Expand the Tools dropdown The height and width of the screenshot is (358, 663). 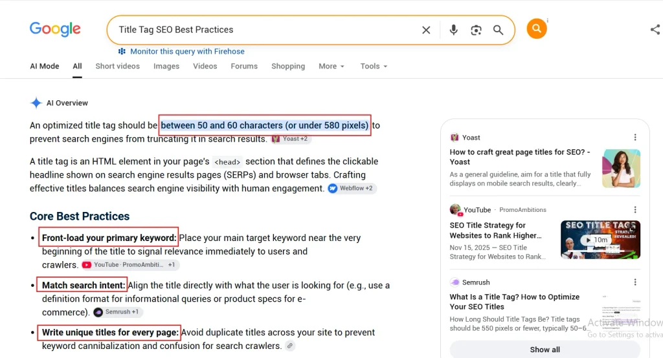[374, 67]
